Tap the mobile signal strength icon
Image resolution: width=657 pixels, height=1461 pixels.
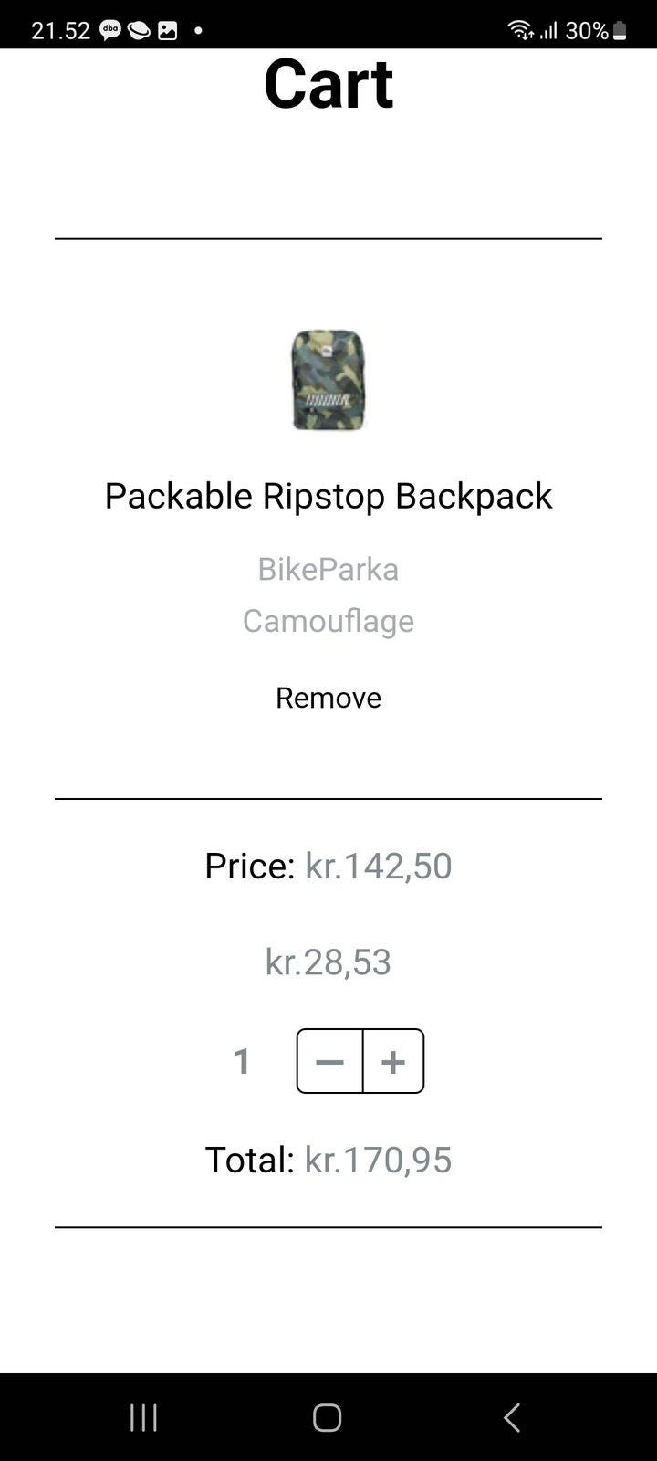[547, 30]
